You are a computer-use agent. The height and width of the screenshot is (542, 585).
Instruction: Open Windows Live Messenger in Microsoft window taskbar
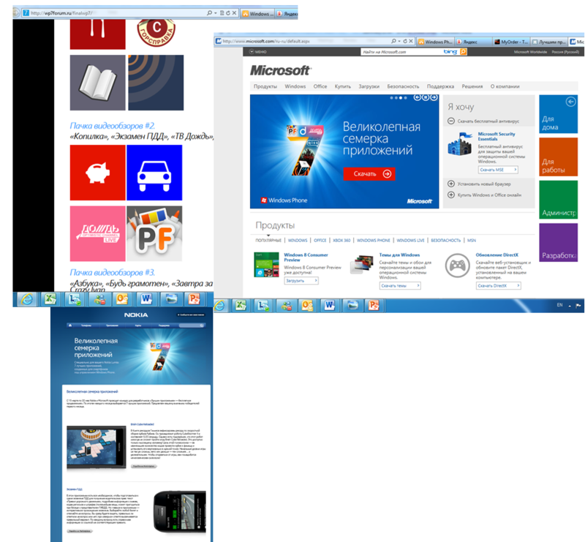tap(286, 306)
